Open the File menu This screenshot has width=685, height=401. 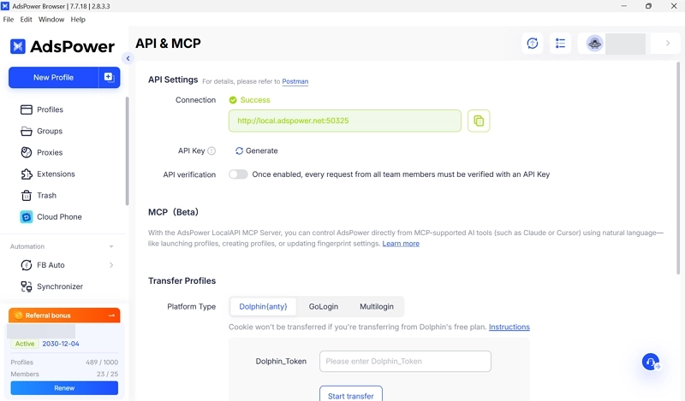coord(9,19)
